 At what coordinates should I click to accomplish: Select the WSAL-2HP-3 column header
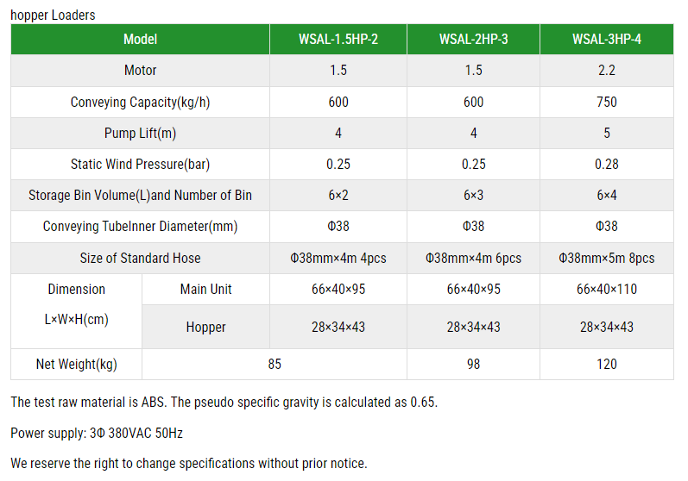click(x=473, y=40)
